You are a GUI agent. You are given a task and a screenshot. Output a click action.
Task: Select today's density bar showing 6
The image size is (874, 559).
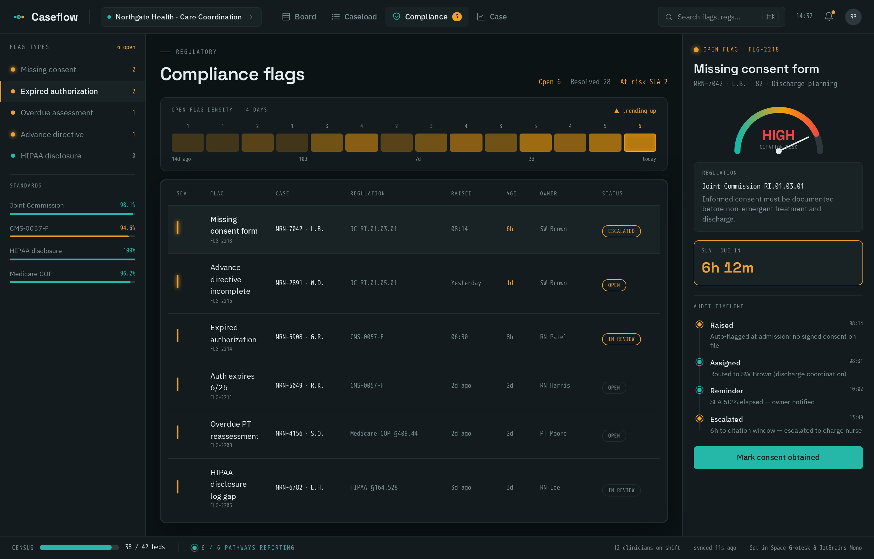639,142
